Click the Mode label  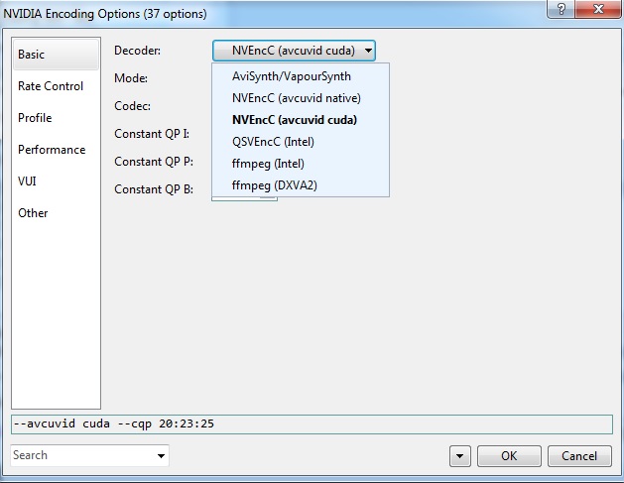pos(131,78)
